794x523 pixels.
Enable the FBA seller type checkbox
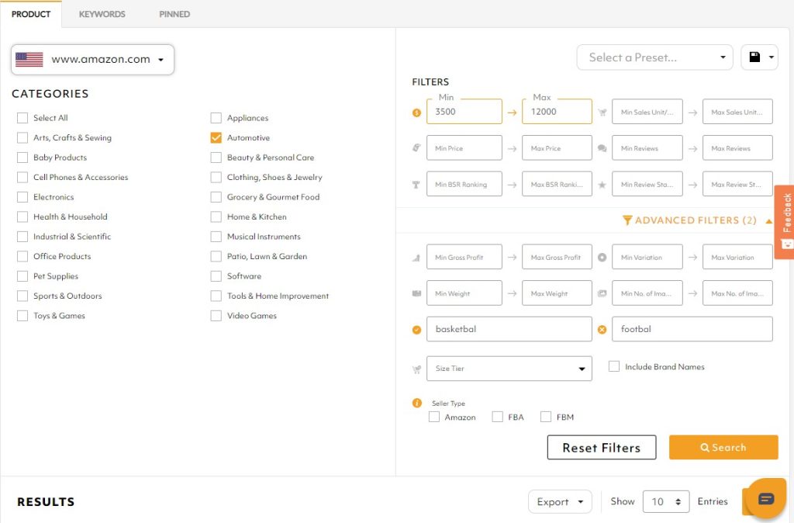(498, 417)
